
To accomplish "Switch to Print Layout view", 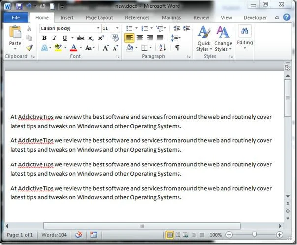I will pyautogui.click(x=170, y=235).
